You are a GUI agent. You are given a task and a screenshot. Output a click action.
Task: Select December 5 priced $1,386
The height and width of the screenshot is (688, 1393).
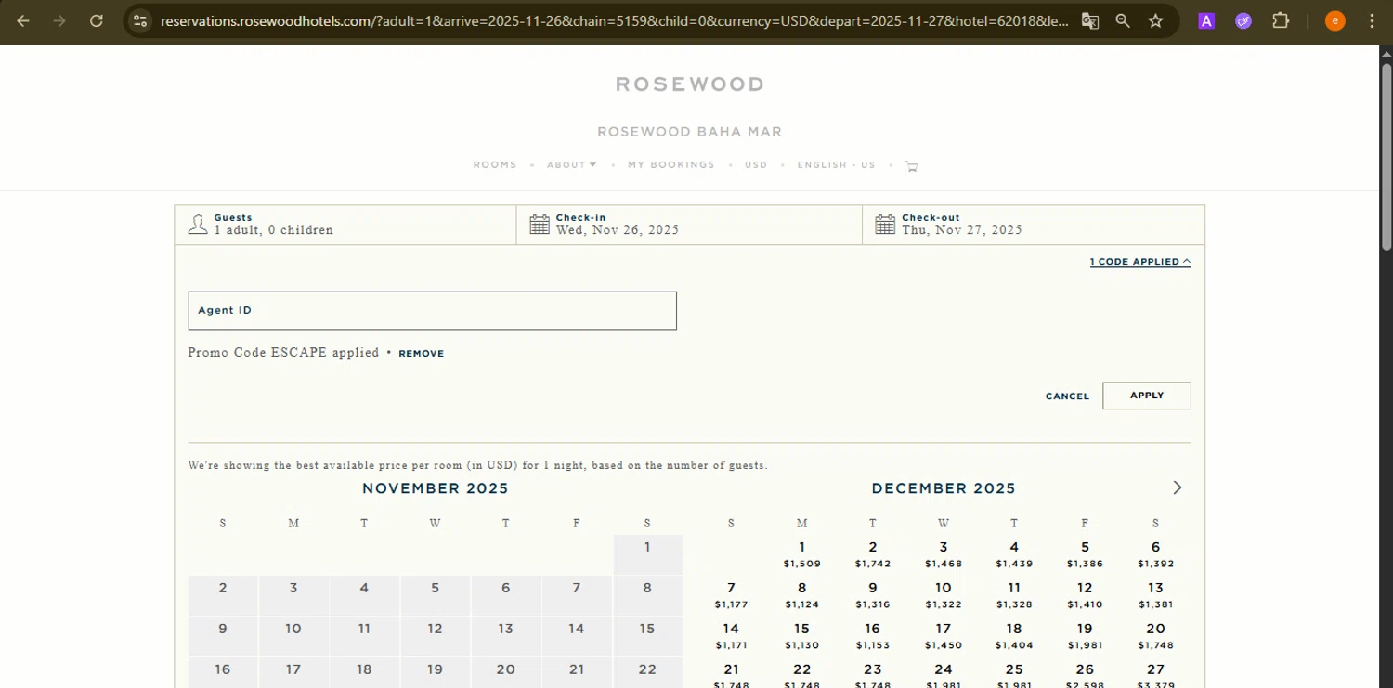[1085, 554]
